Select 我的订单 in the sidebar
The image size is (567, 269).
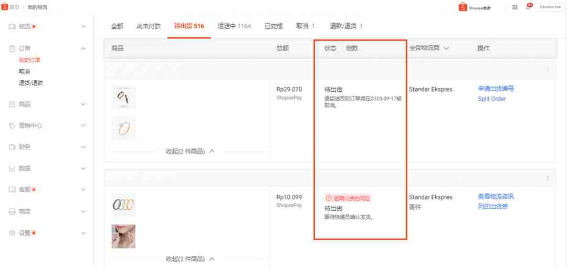29,60
